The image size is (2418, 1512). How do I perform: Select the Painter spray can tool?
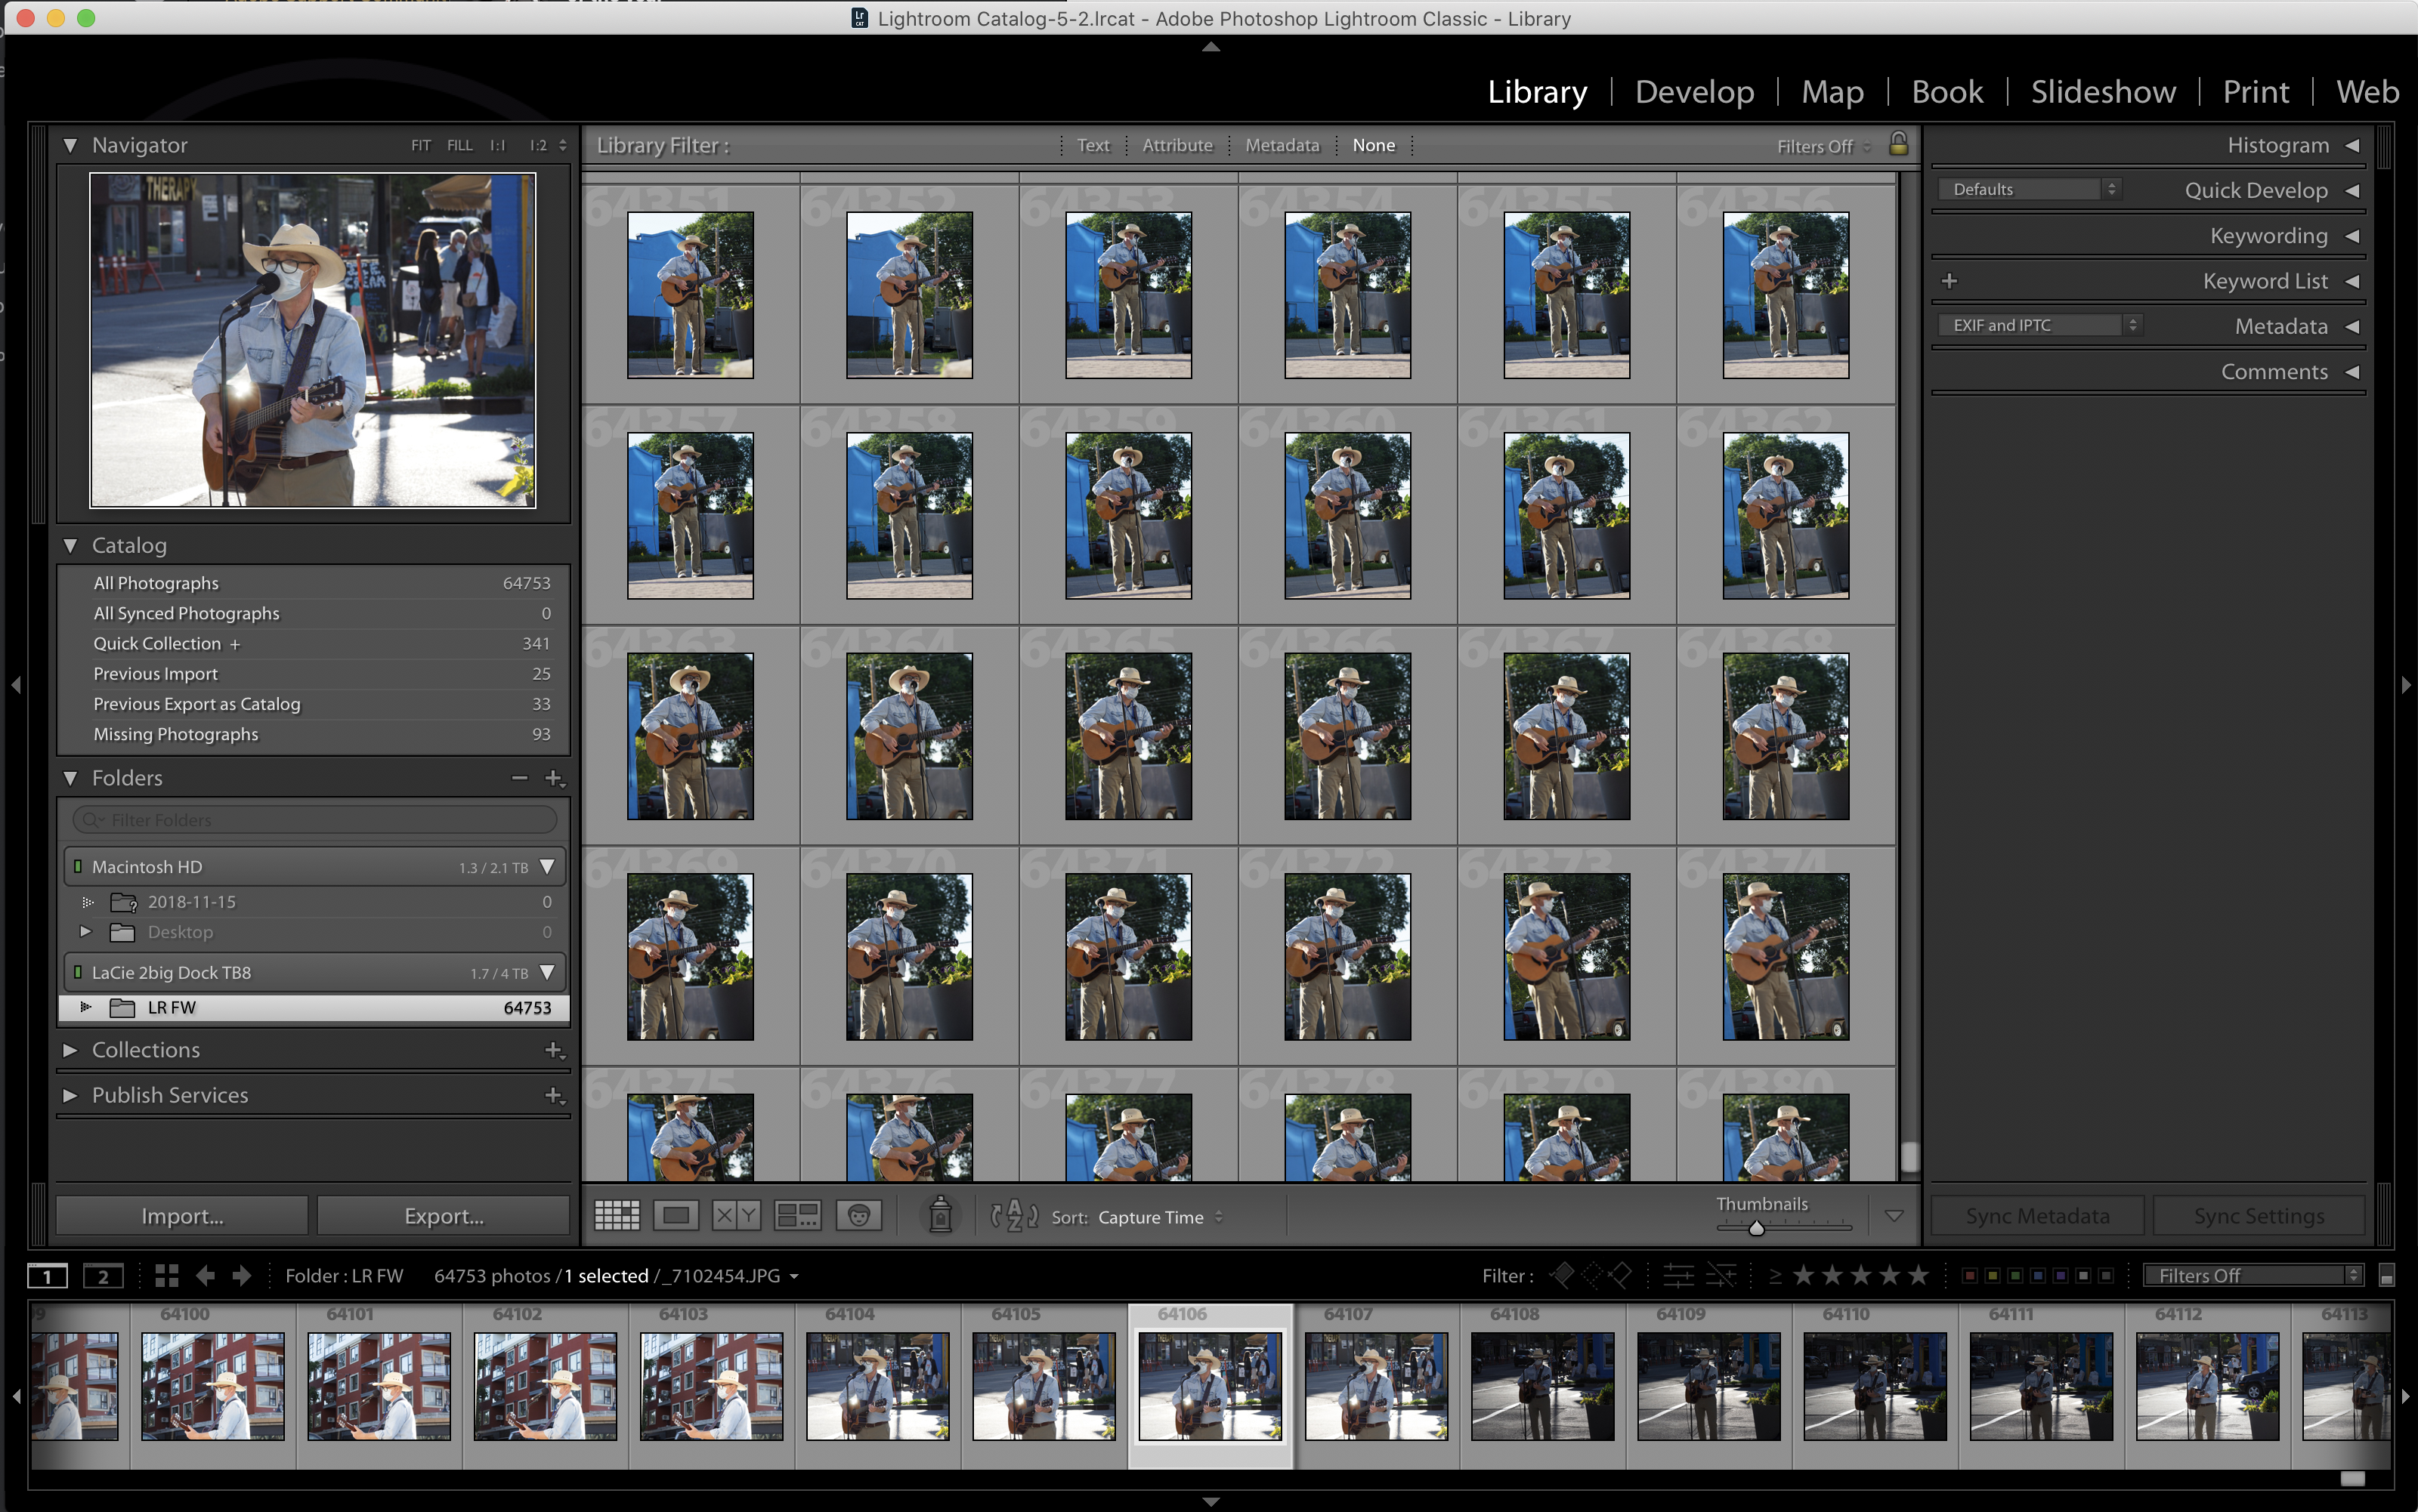[939, 1215]
